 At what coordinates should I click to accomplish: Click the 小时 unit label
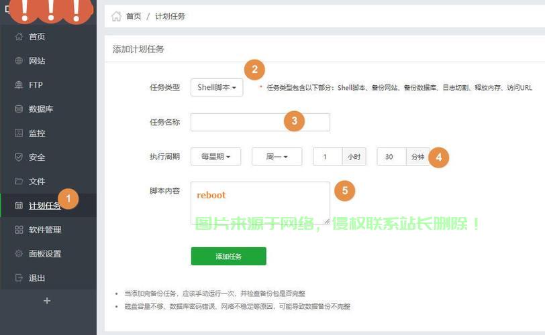[x=354, y=157]
